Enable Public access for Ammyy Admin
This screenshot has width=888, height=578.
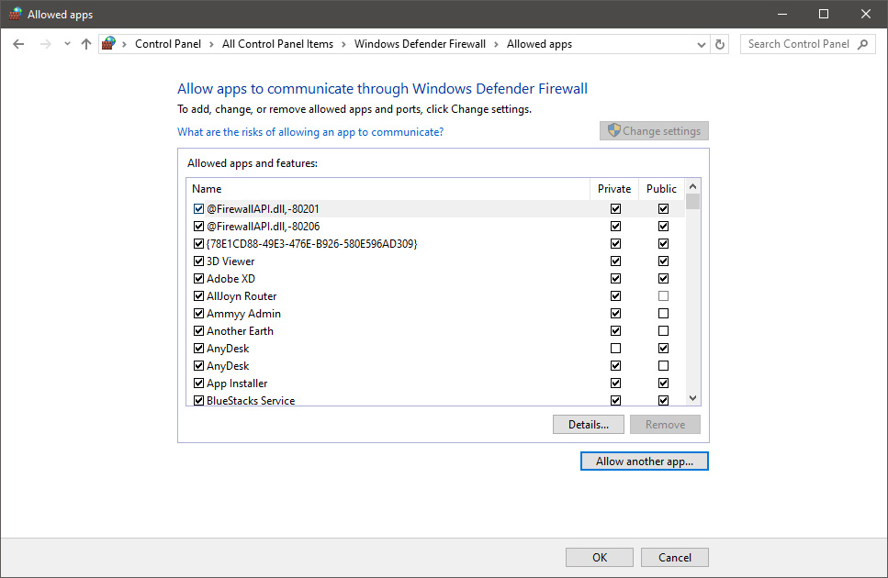click(x=663, y=314)
